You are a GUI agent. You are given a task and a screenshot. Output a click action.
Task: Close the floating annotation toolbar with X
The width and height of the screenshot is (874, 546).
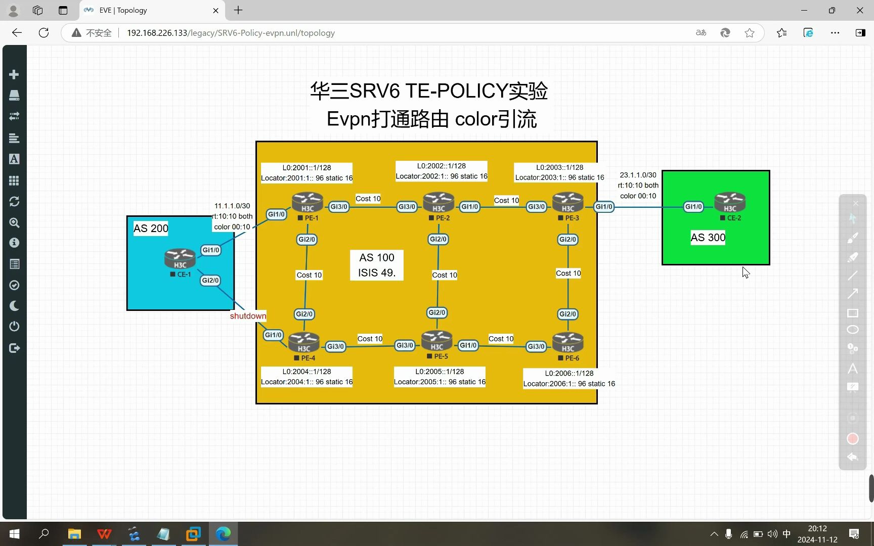point(856,203)
